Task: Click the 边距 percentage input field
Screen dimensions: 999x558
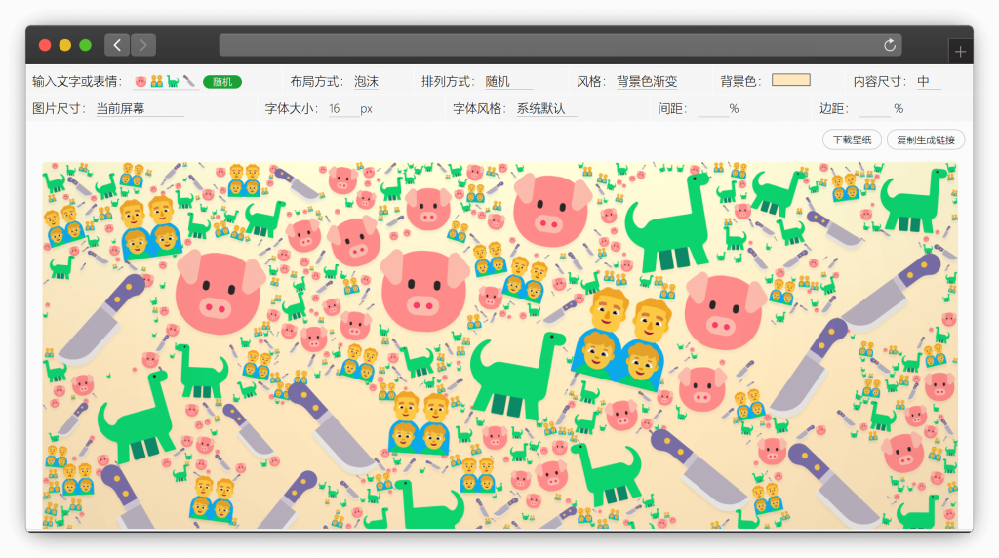Action: [875, 109]
